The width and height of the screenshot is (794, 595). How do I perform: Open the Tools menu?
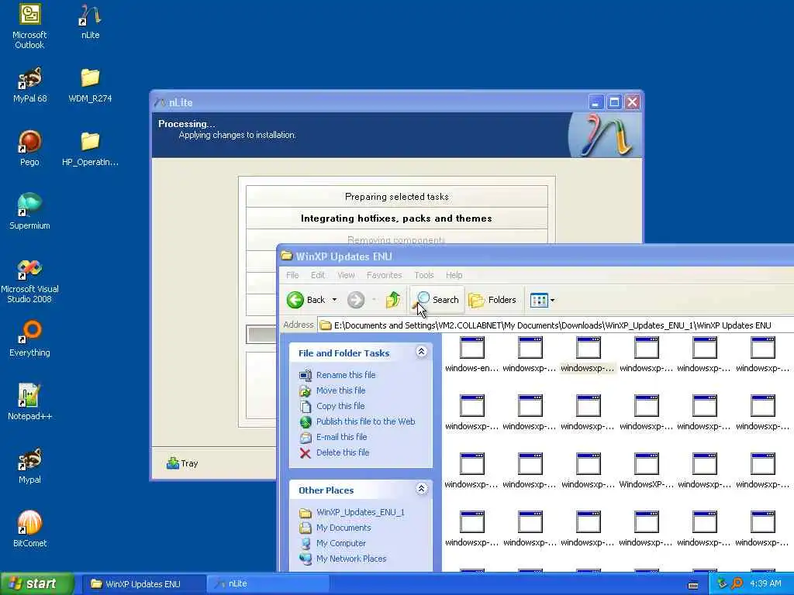click(x=424, y=275)
